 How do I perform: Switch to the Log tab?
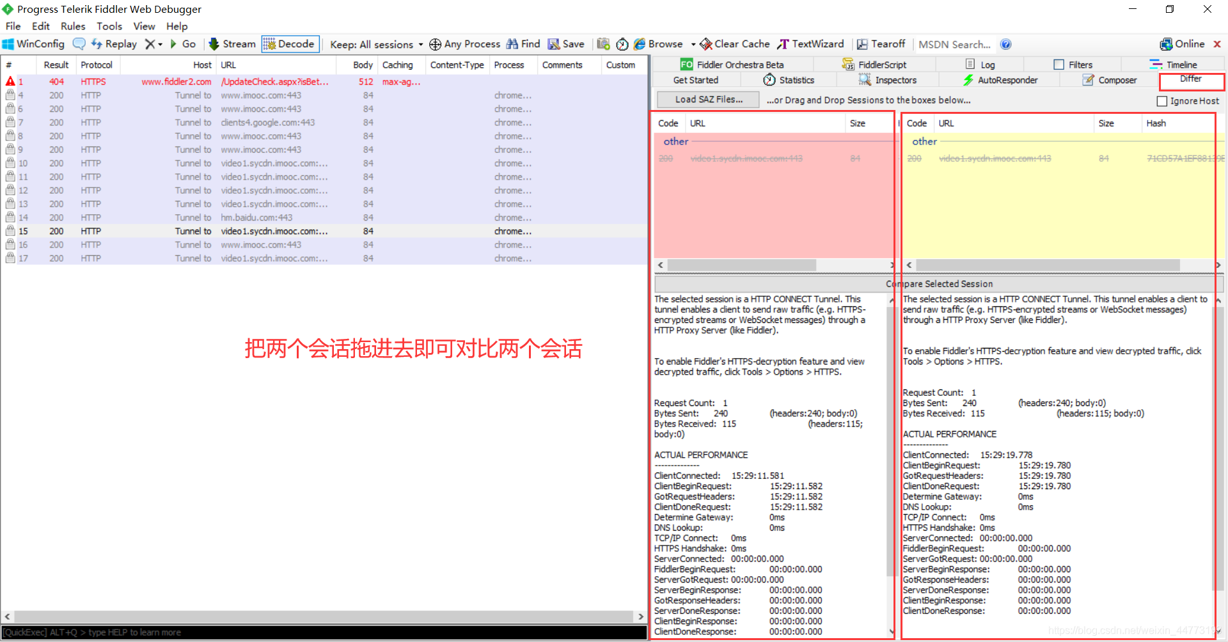980,65
